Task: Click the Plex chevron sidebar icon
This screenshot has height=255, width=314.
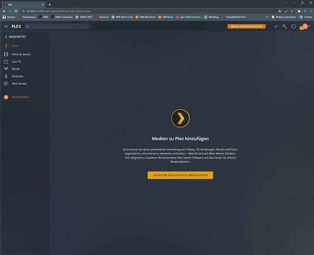Action: pyautogui.click(x=6, y=46)
